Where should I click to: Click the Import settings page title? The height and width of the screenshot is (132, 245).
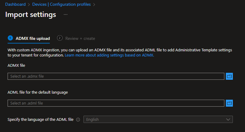click(x=31, y=14)
